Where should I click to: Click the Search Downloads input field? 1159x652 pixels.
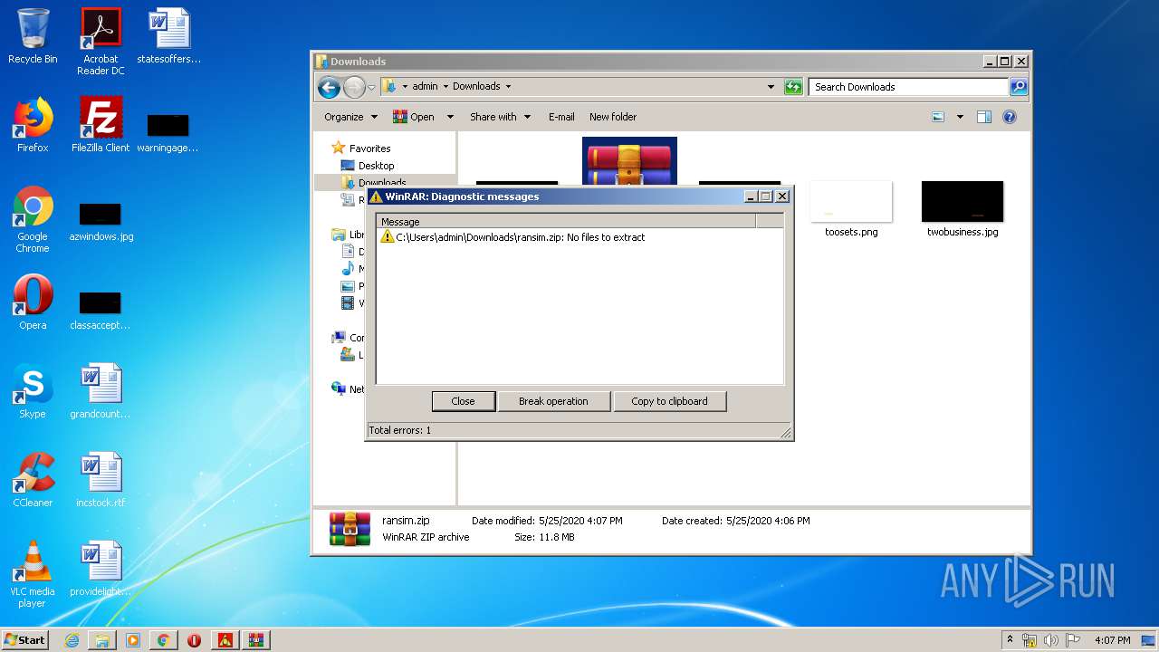point(908,87)
